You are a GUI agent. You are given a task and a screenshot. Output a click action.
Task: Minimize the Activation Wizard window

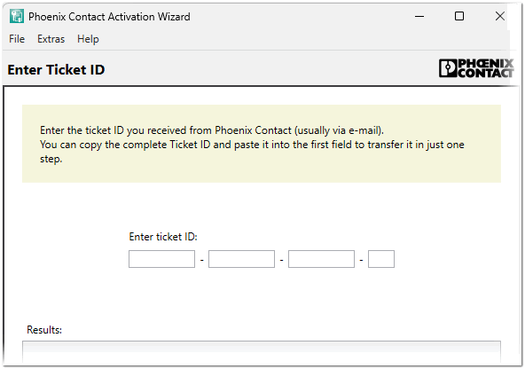(x=419, y=16)
